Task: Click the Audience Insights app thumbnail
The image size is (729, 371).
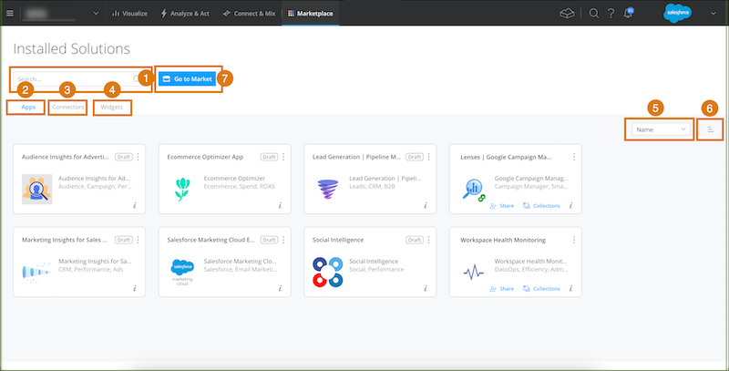Action: coord(36,190)
